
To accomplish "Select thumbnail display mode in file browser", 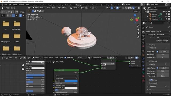I will pyautogui.click(x=14, y=15).
